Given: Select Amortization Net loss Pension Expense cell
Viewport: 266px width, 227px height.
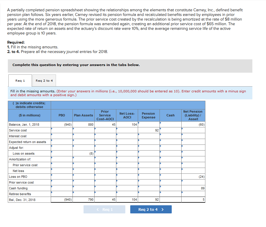Looking at the screenshot, I should coord(149,171).
